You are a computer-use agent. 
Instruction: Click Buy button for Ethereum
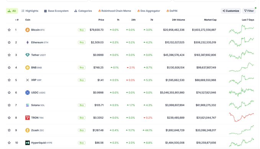click(x=82, y=42)
